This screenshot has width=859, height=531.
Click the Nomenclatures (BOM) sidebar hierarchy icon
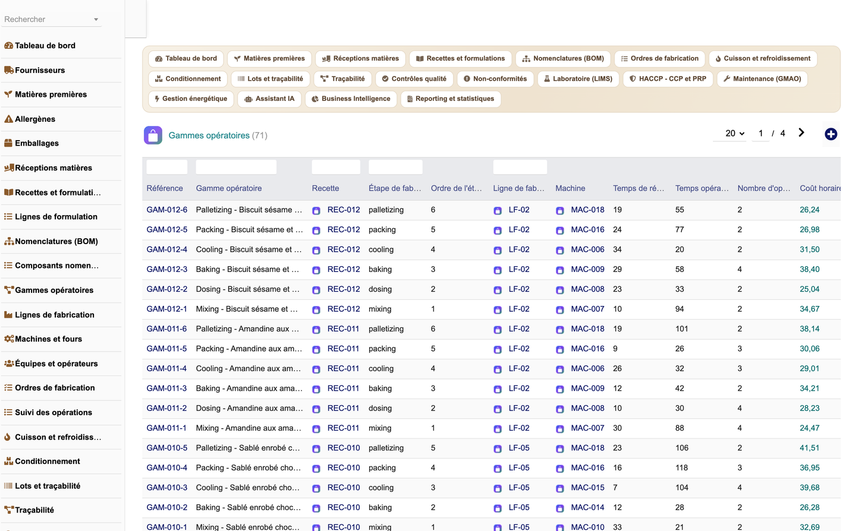9,242
